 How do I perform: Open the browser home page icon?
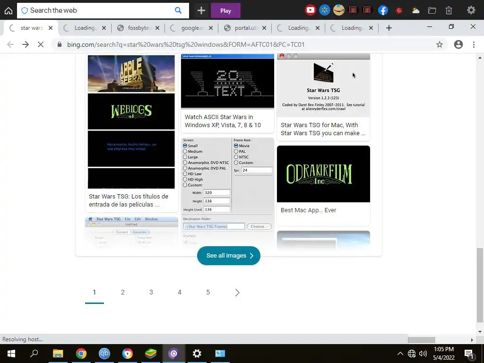point(9,10)
